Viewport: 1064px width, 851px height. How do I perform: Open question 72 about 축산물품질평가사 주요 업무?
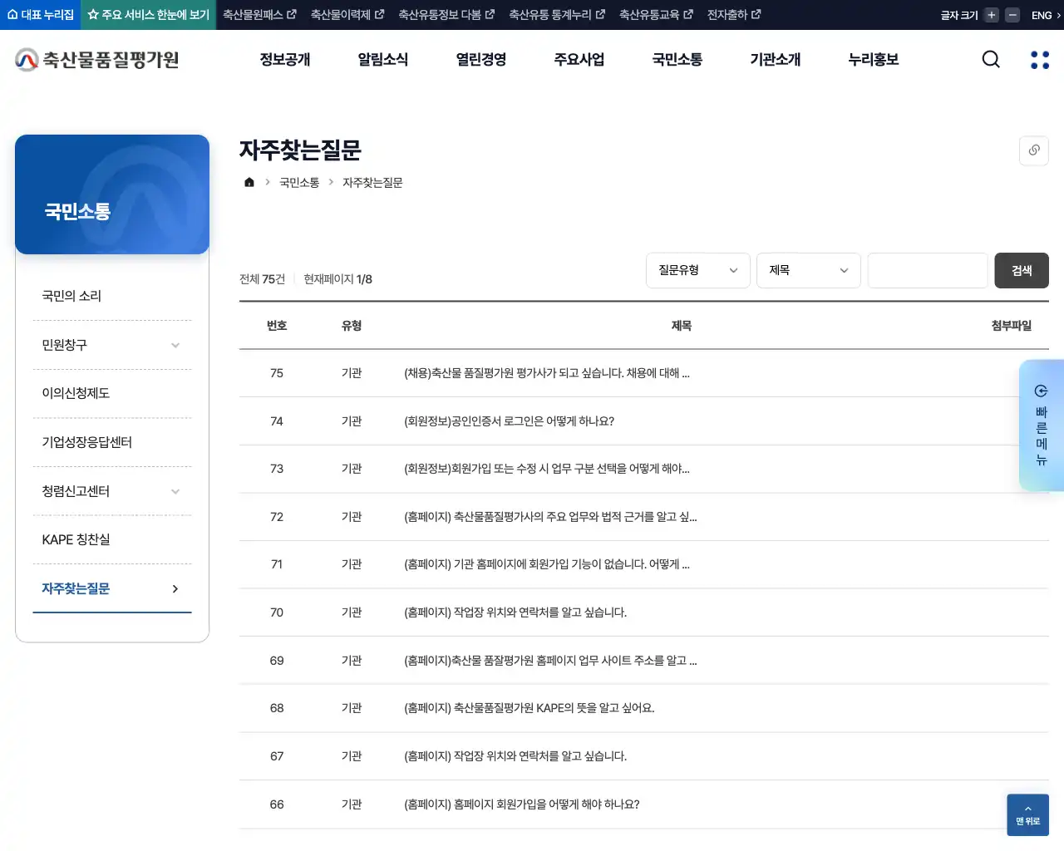click(550, 517)
